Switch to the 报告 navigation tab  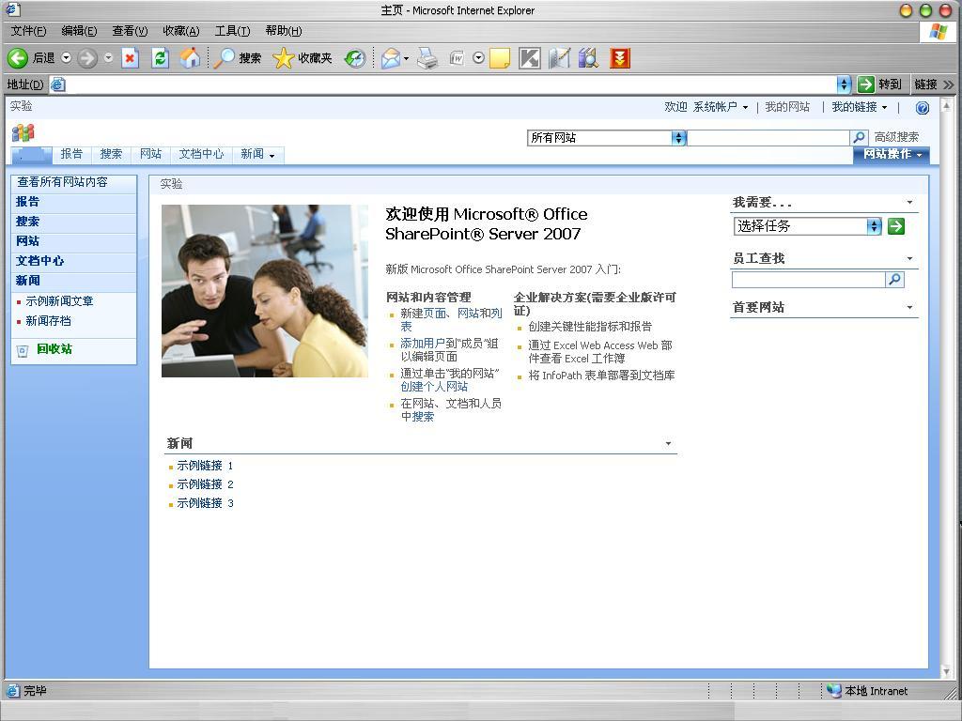click(71, 155)
